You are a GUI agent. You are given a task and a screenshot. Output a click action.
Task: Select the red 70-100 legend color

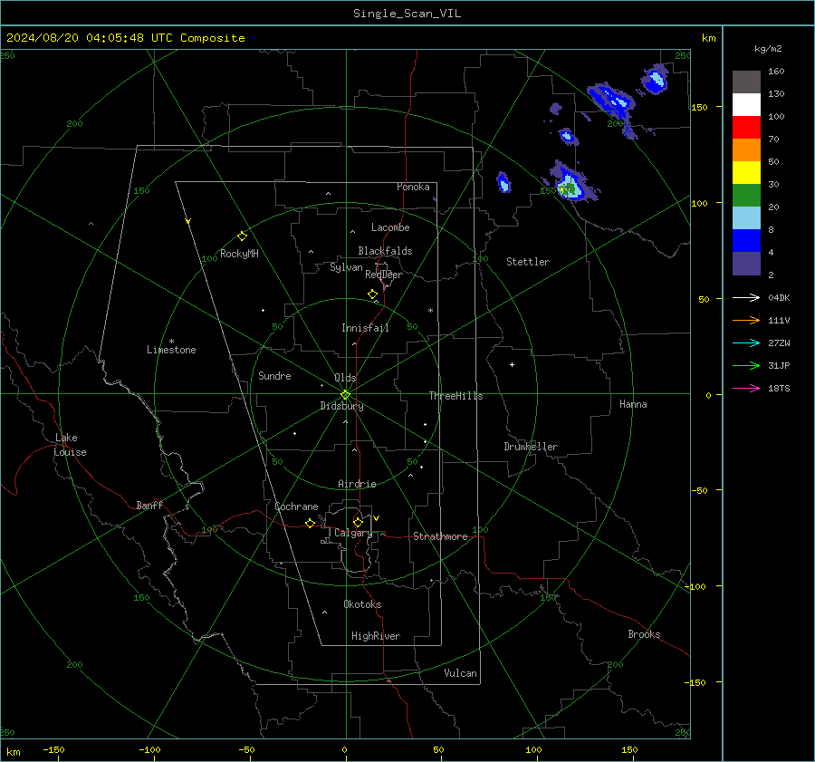[x=746, y=128]
